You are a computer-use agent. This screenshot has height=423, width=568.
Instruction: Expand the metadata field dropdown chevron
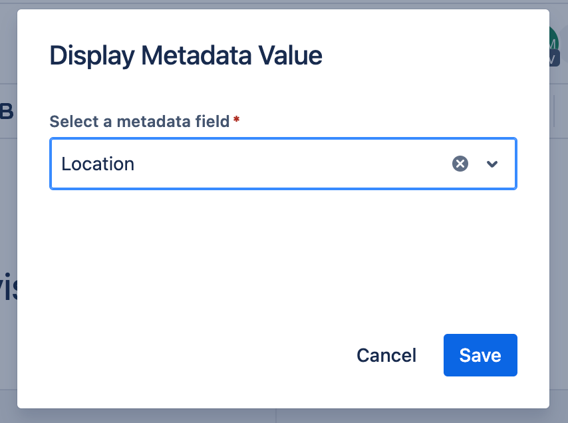click(x=492, y=164)
